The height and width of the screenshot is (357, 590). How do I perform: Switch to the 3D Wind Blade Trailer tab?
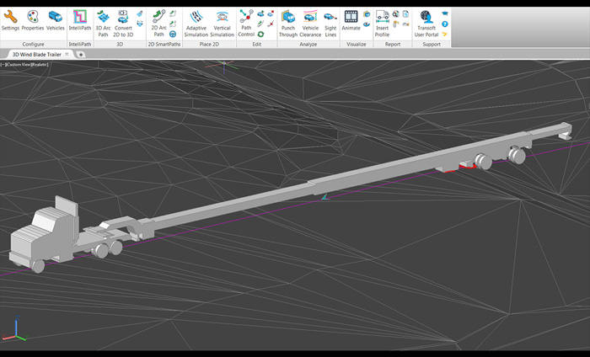pos(35,54)
